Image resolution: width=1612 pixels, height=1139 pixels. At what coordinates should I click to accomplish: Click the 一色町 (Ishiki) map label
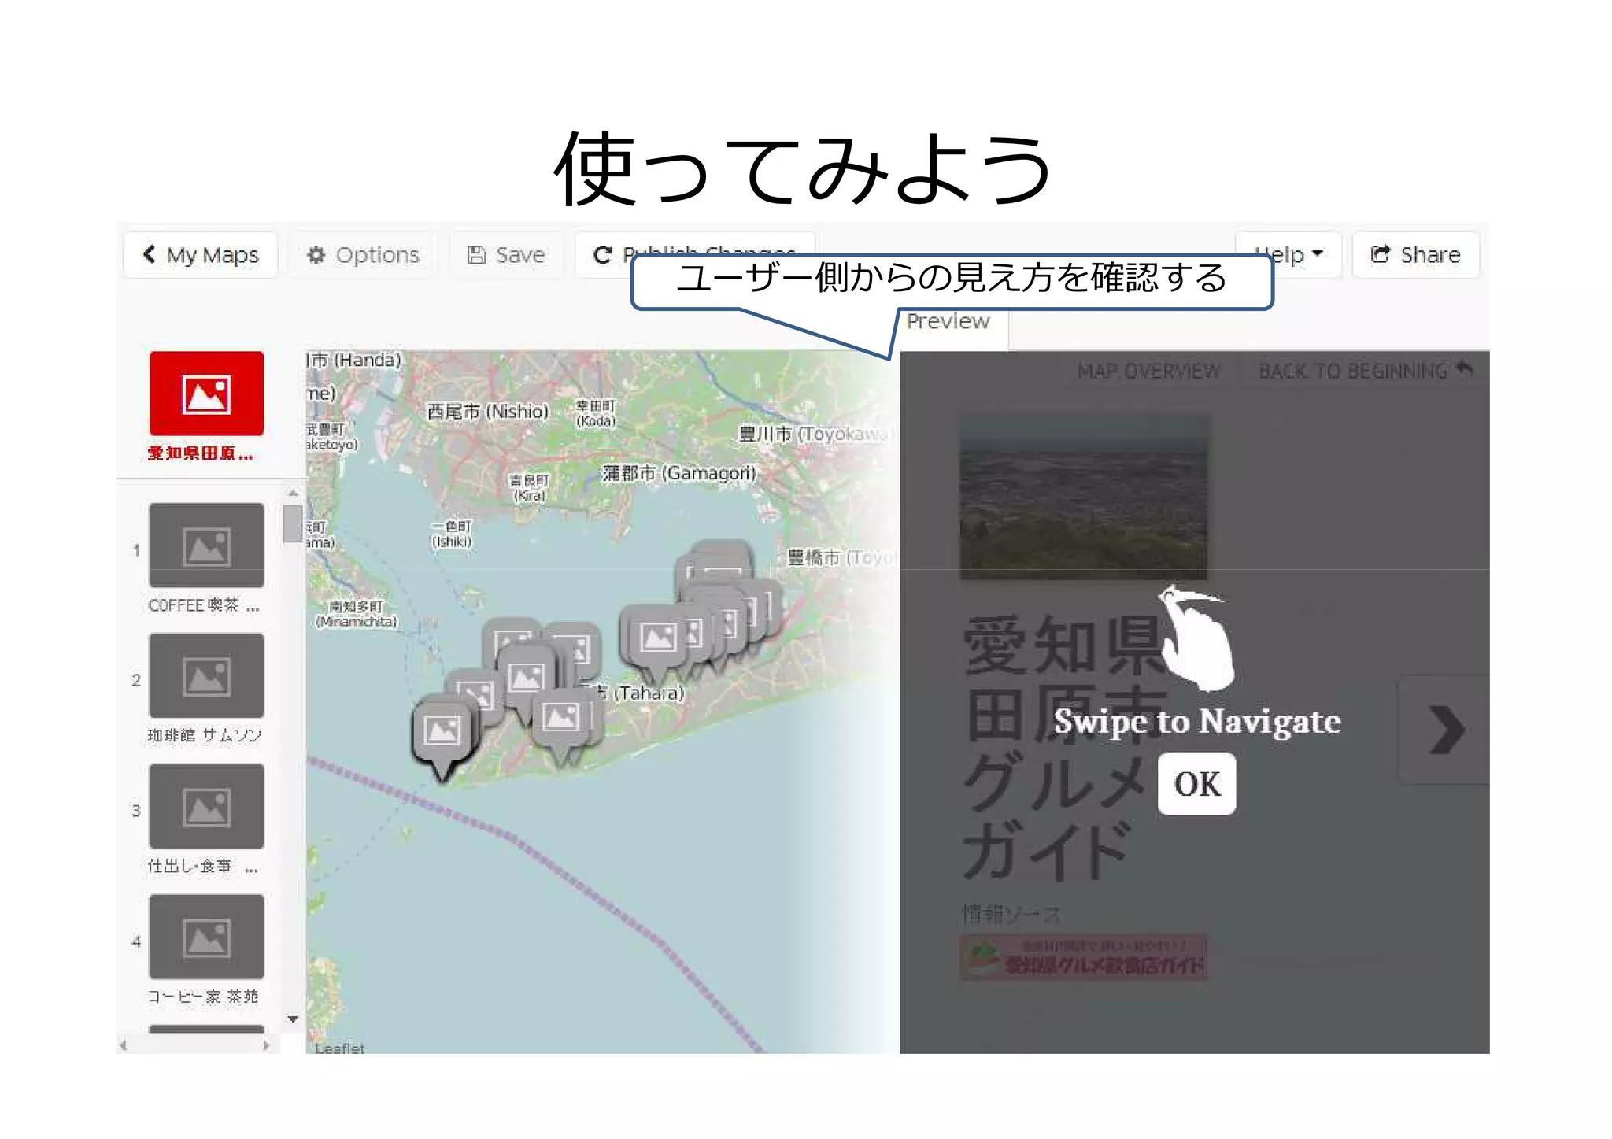click(x=451, y=534)
